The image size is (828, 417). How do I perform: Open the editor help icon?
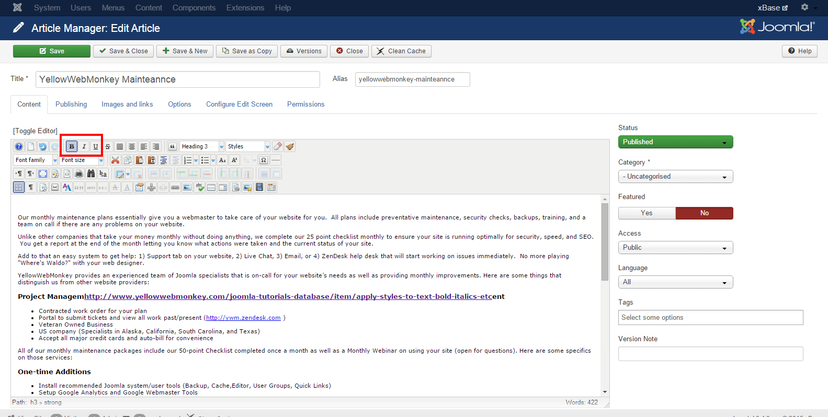pos(19,146)
